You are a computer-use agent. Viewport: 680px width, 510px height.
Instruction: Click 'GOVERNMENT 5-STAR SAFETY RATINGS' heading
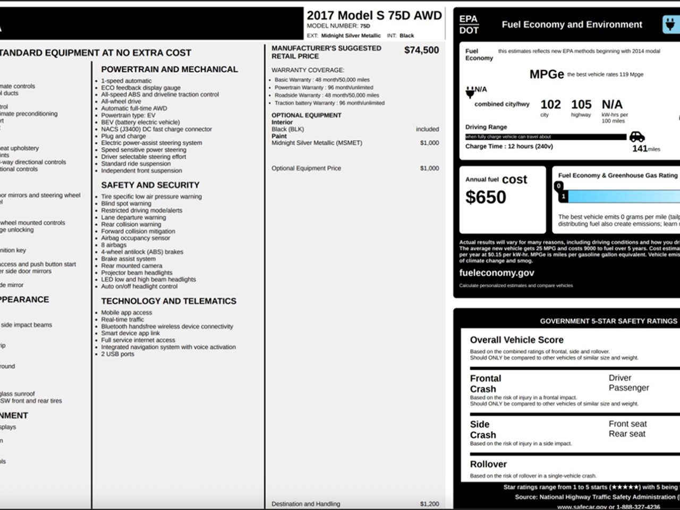tap(608, 321)
